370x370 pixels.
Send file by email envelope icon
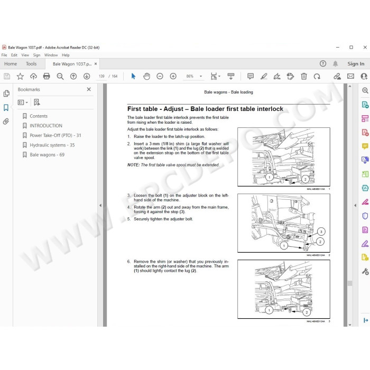[350, 76]
